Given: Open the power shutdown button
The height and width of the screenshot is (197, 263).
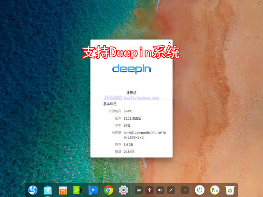Looking at the screenshot, I should click(200, 190).
